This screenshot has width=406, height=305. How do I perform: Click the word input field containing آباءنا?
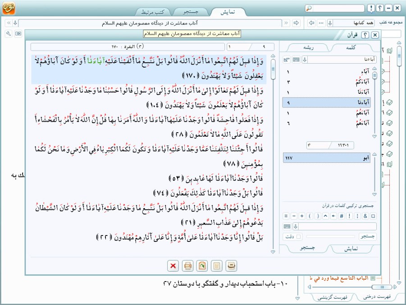(x=342, y=60)
